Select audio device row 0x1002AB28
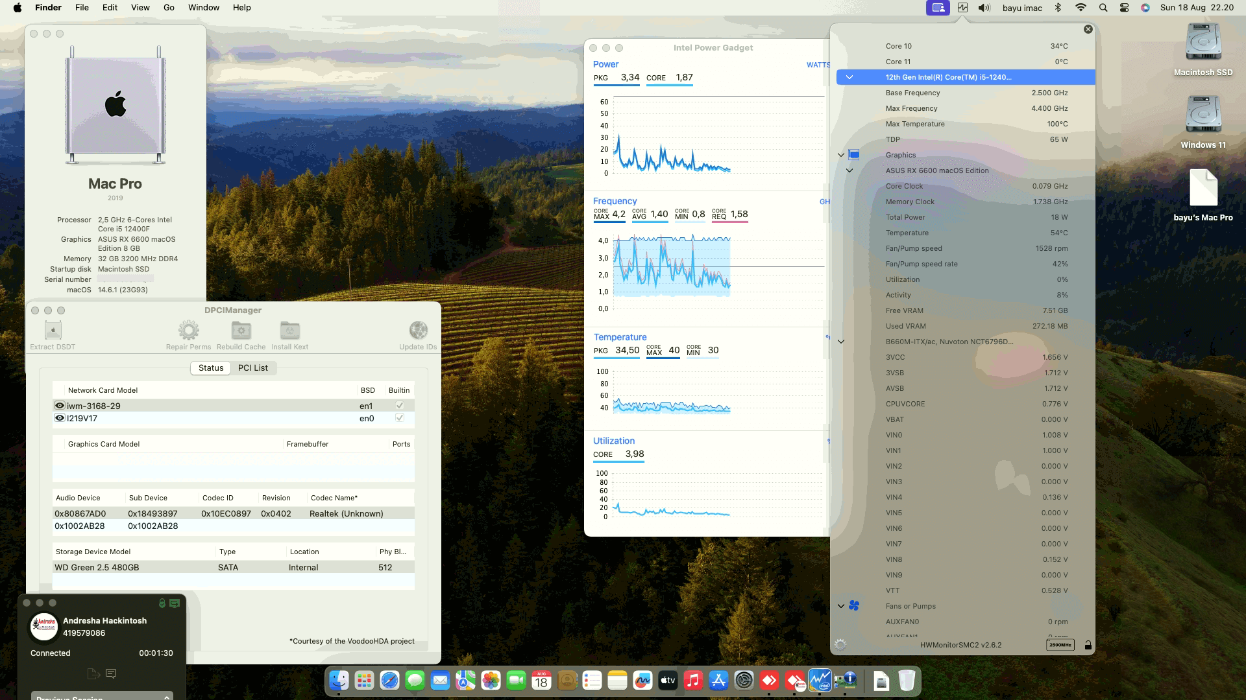The image size is (1246, 700). pyautogui.click(x=234, y=526)
